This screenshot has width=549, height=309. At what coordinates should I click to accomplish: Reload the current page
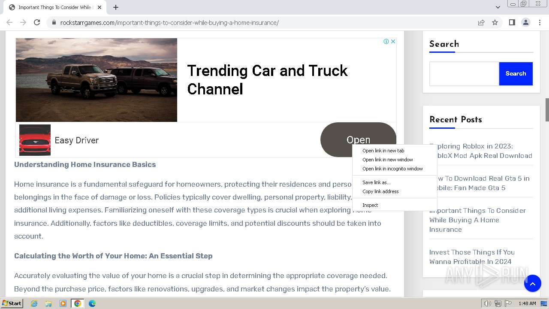(x=37, y=22)
